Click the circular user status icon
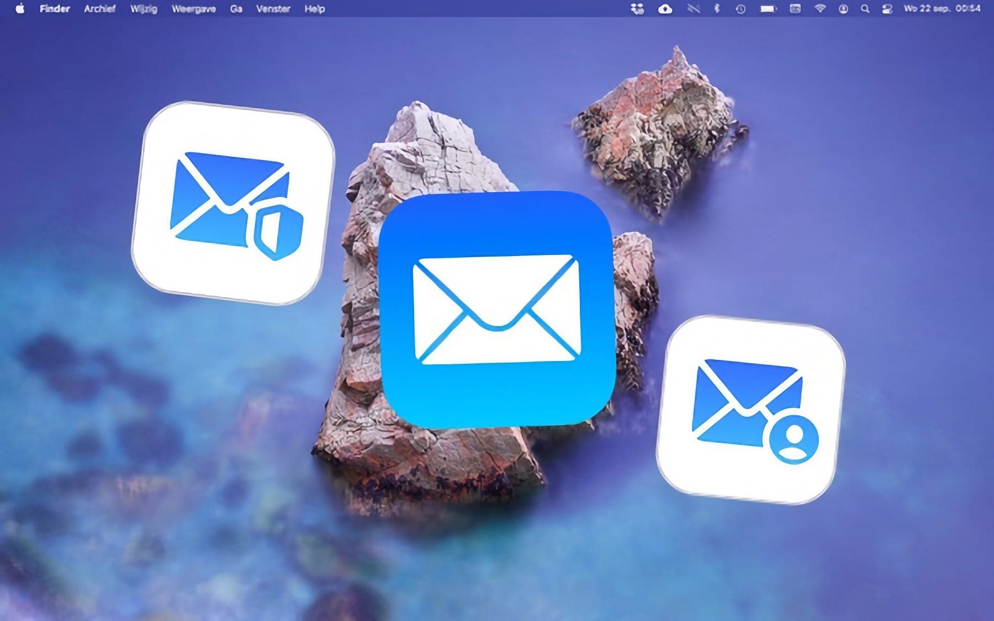Image resolution: width=994 pixels, height=621 pixels. [843, 9]
